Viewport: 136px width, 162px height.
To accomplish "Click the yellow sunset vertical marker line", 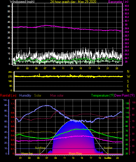I will point(108,152).
